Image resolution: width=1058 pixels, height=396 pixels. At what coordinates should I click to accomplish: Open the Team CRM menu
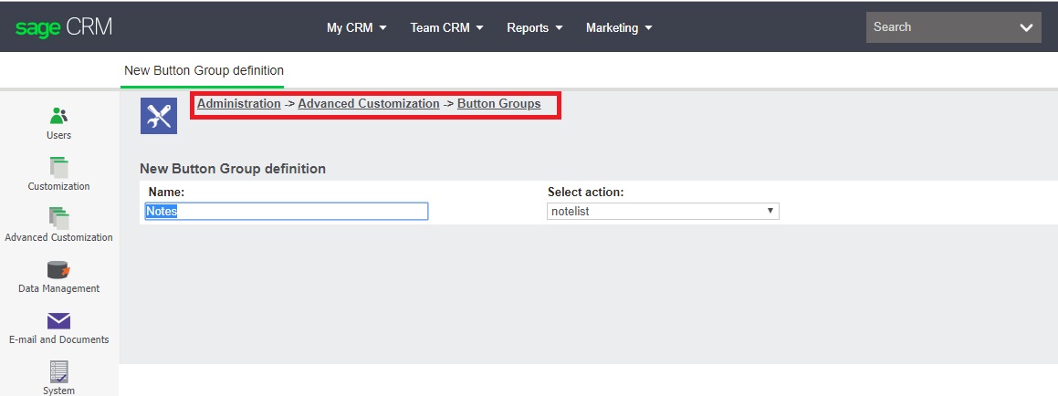point(446,27)
